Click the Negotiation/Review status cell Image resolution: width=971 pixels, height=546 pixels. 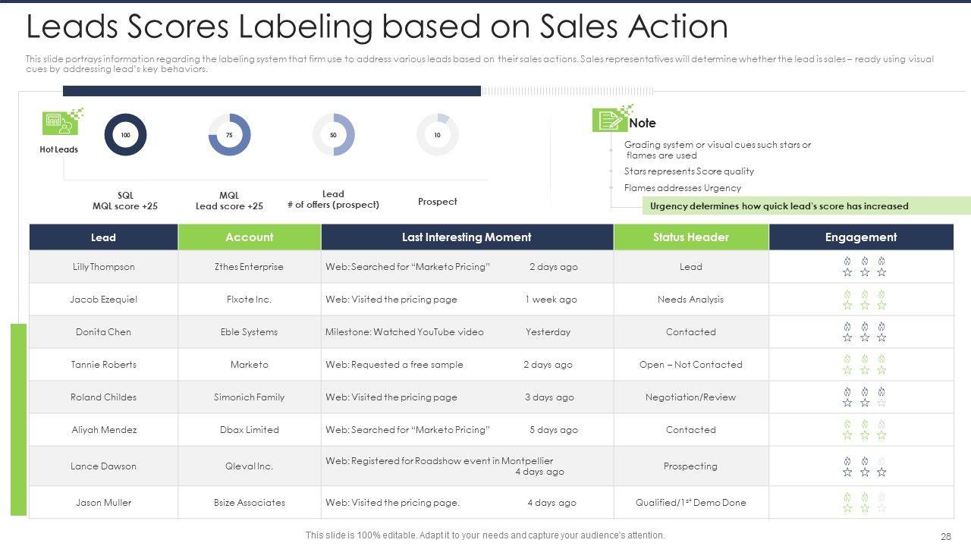(690, 397)
